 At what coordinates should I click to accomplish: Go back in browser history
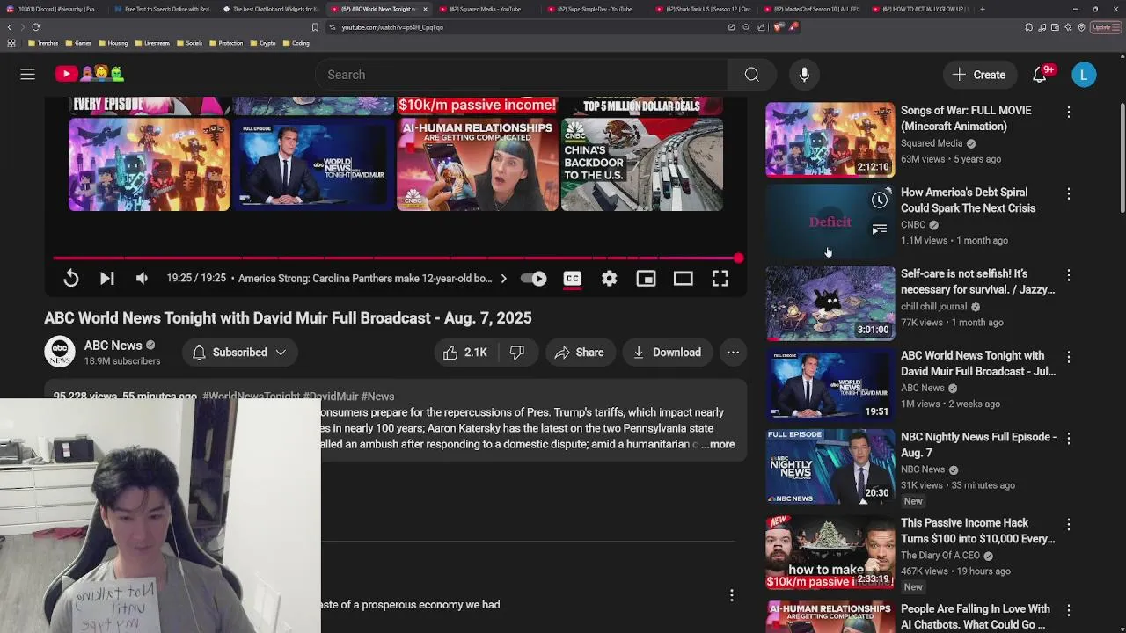click(x=10, y=27)
